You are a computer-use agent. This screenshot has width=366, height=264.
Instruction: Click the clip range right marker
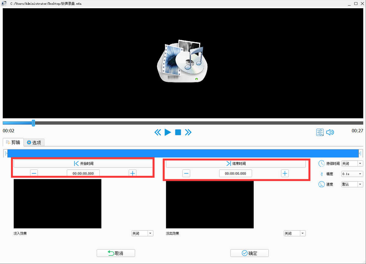coord(360,153)
